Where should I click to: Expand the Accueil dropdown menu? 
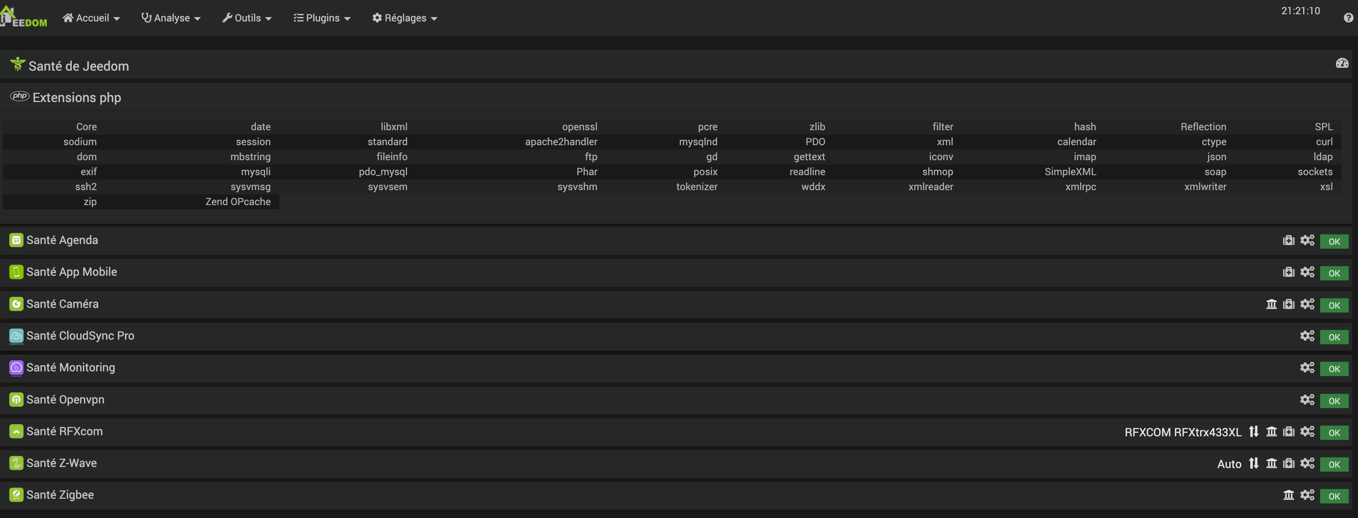tap(91, 19)
